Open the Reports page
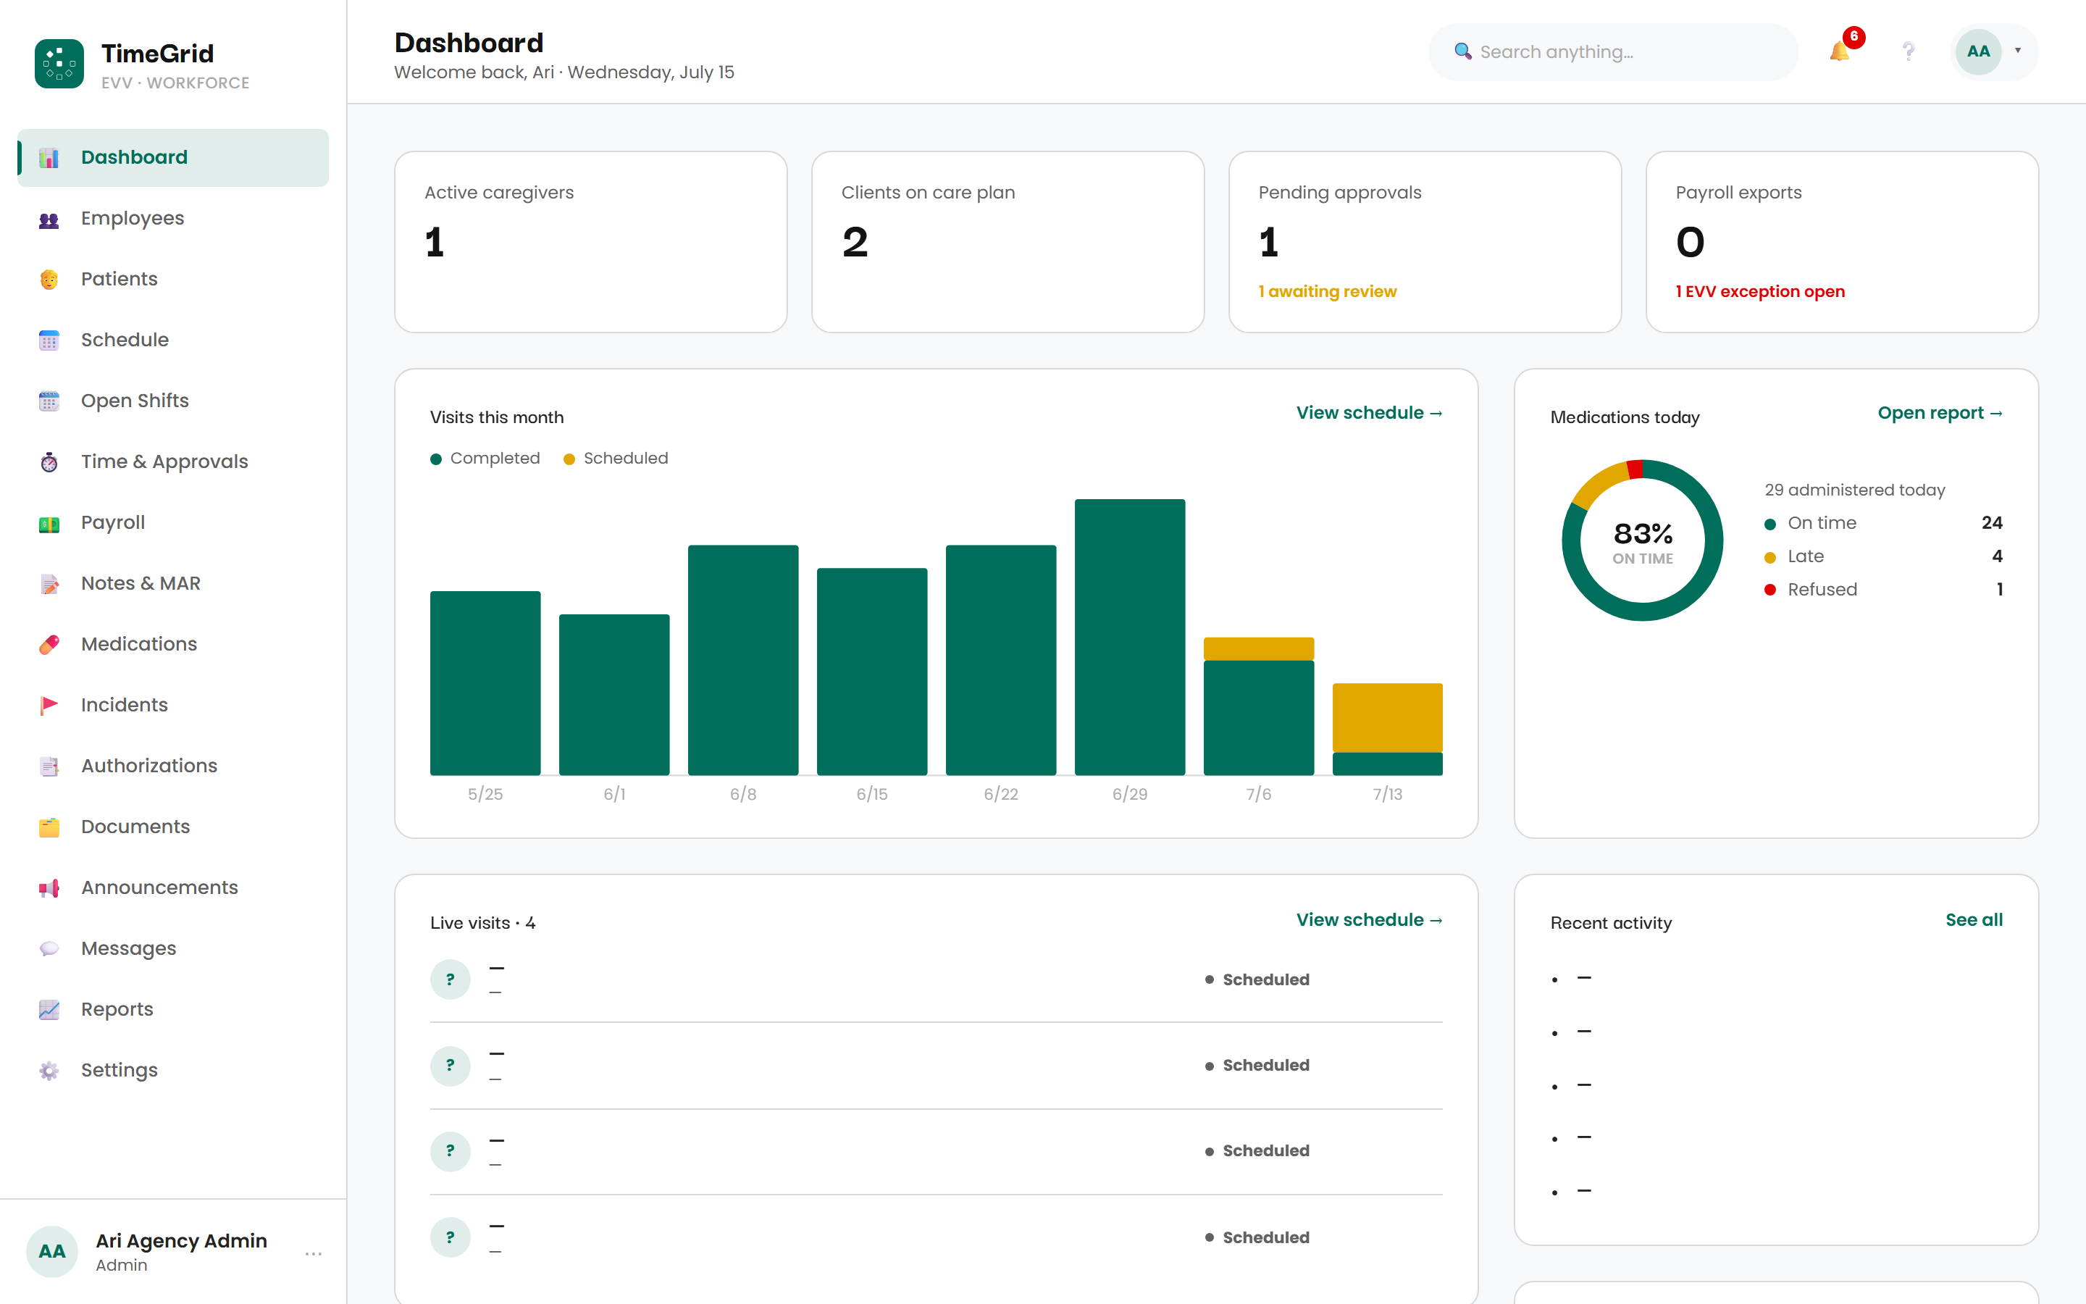The height and width of the screenshot is (1304, 2086). tap(173, 1010)
